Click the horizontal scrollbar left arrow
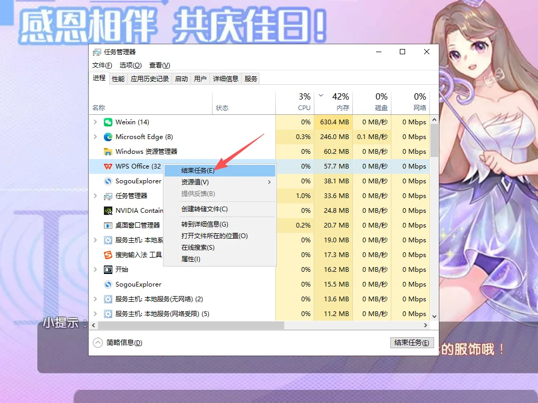The height and width of the screenshot is (403, 538). [x=94, y=325]
